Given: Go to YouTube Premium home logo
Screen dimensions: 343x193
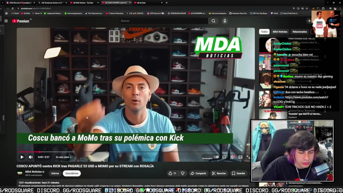Looking at the screenshot, I should point(21,21).
